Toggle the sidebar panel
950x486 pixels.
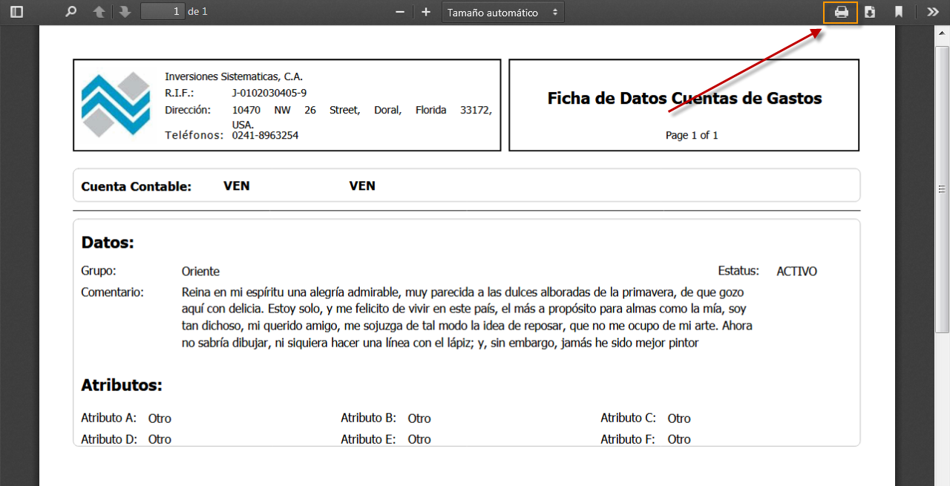[16, 11]
